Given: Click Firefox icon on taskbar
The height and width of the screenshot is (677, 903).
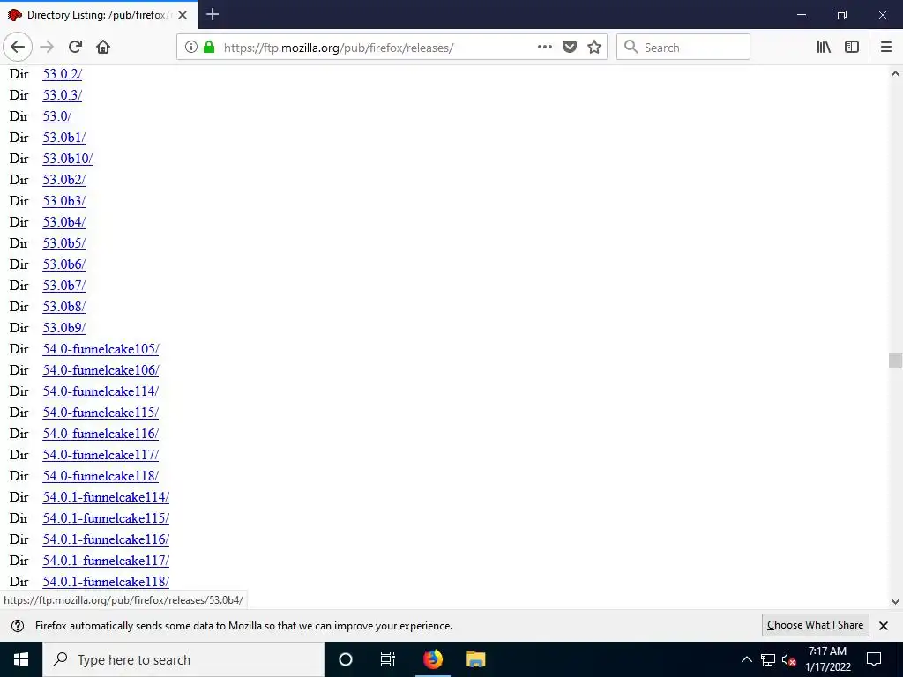Looking at the screenshot, I should coord(433,659).
